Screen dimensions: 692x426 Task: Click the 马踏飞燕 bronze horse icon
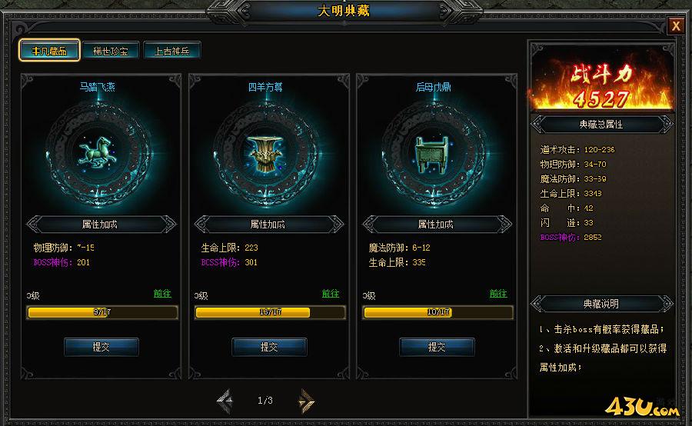(97, 152)
